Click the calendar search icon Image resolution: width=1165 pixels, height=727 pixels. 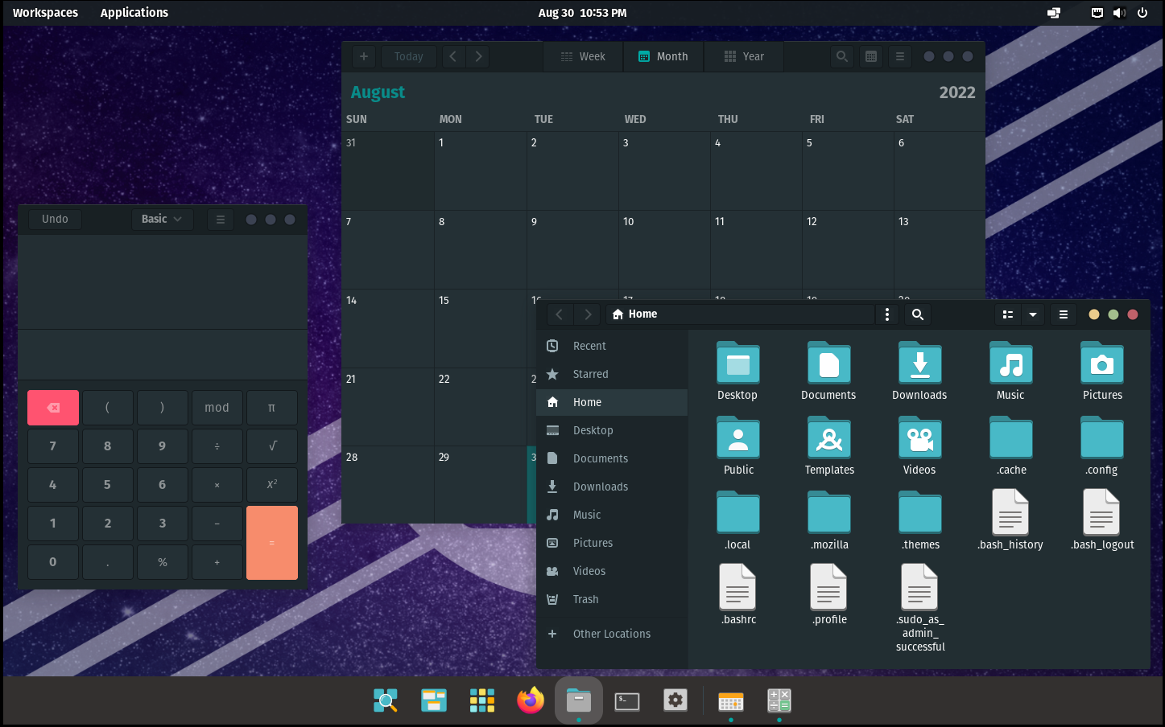(x=841, y=56)
